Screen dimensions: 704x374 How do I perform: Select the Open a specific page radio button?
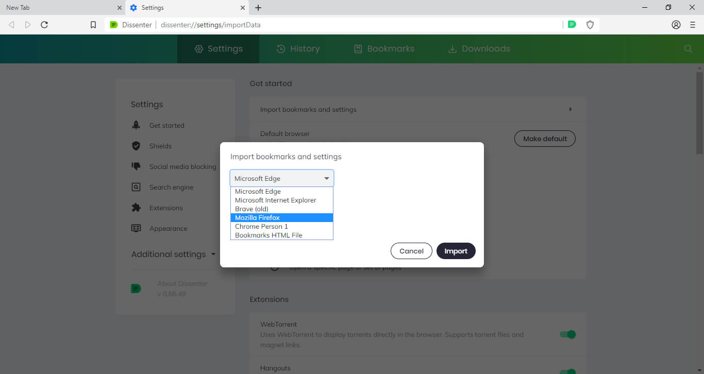(275, 267)
